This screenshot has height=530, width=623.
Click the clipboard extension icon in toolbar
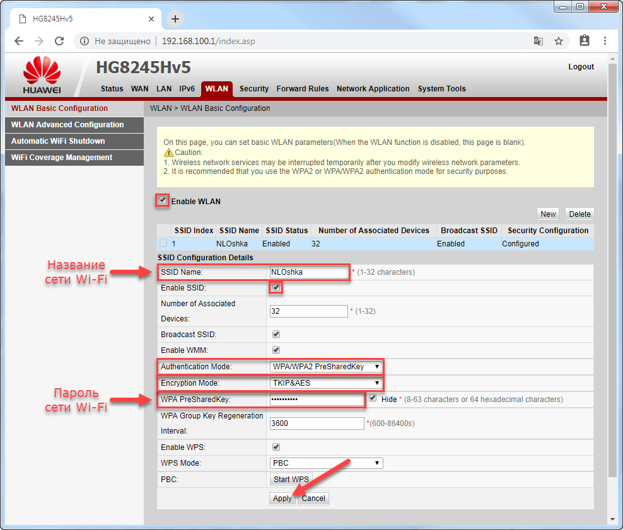click(x=585, y=41)
